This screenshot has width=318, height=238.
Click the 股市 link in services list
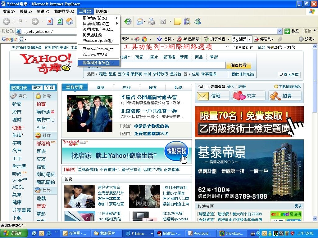point(17,112)
